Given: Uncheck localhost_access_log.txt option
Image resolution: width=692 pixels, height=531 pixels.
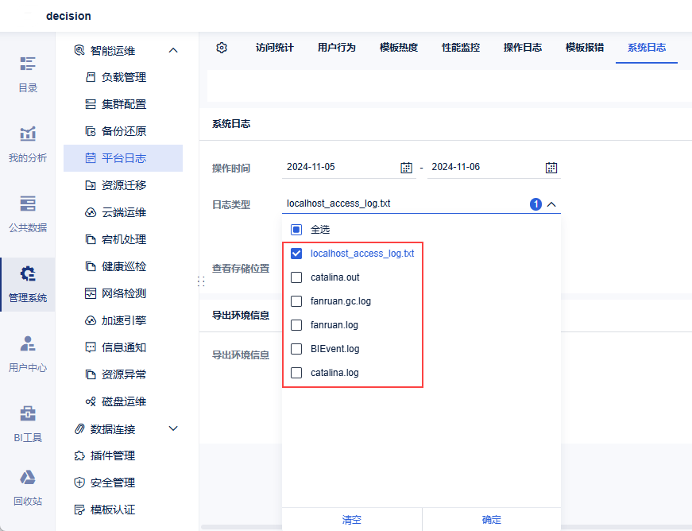Looking at the screenshot, I should click(296, 254).
